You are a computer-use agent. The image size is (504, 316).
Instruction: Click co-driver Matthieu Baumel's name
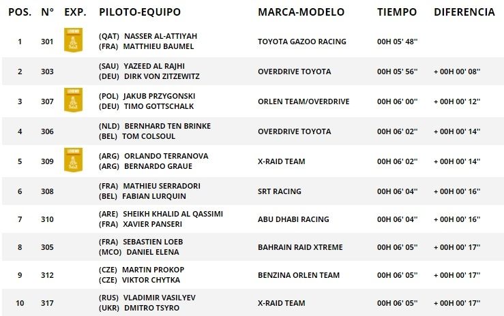158,46
